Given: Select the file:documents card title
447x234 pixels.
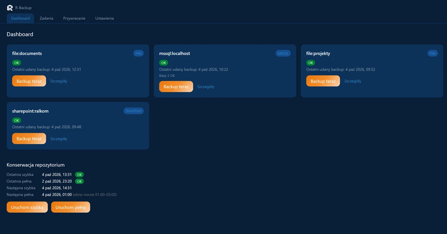Looking at the screenshot, I should pyautogui.click(x=27, y=53).
